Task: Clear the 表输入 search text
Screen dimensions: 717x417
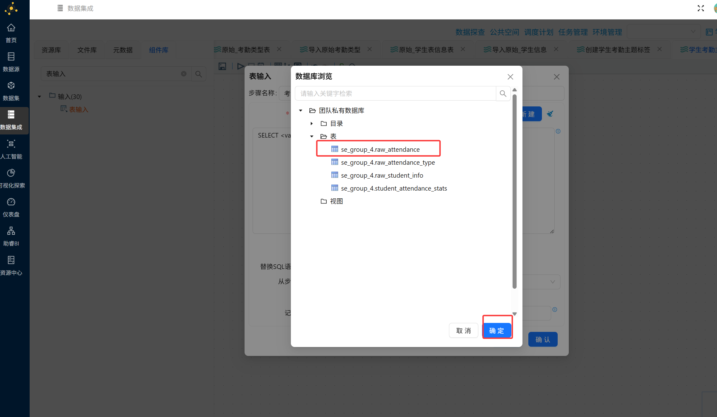Action: point(184,74)
